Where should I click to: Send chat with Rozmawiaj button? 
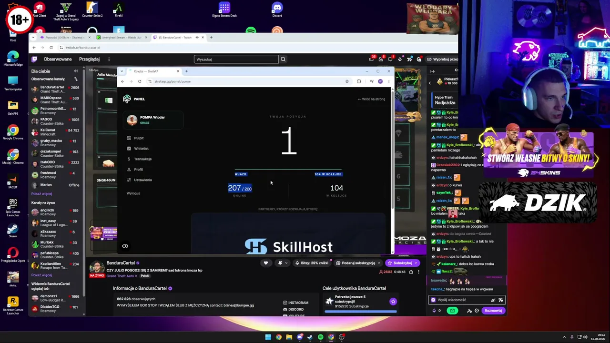tap(493, 311)
